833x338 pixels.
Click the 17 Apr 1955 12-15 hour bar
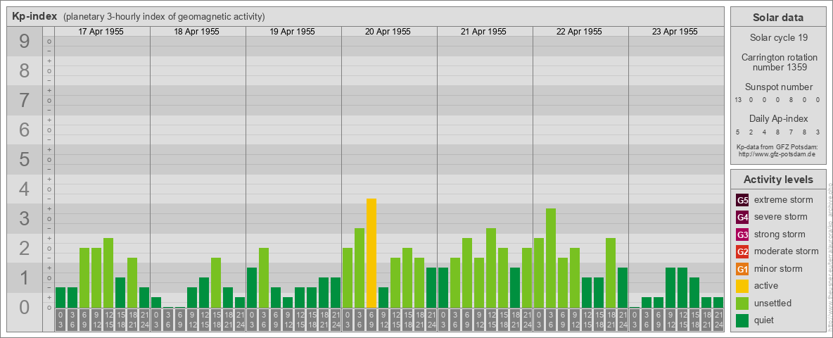point(108,273)
